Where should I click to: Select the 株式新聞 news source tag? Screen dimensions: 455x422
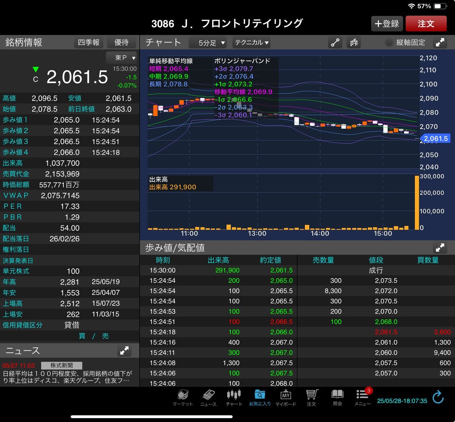62,365
